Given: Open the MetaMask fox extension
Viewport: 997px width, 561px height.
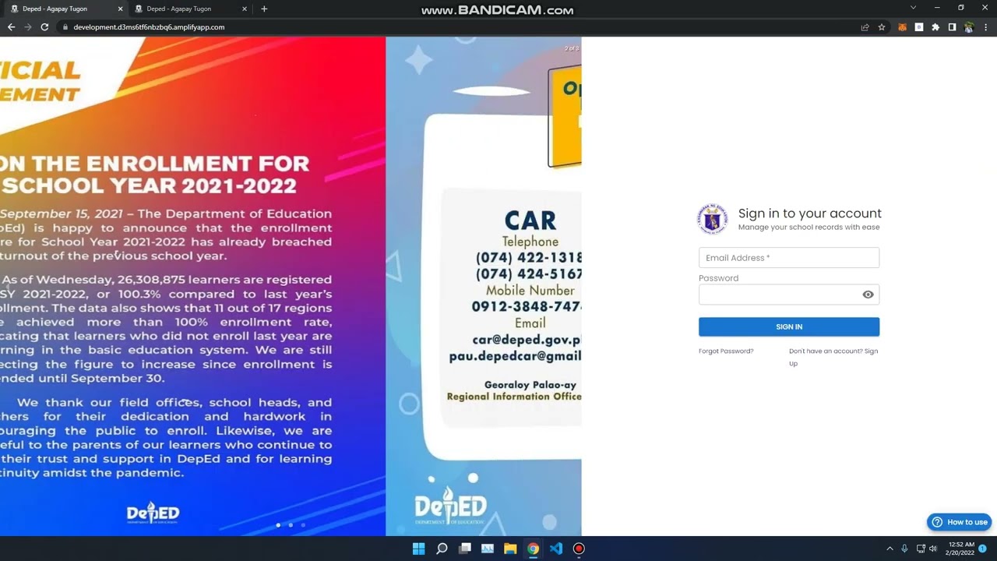Looking at the screenshot, I should click(x=902, y=27).
